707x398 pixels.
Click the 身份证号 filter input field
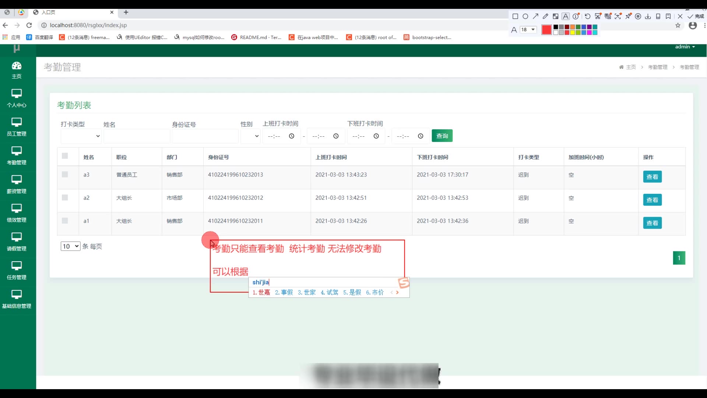pyautogui.click(x=205, y=136)
